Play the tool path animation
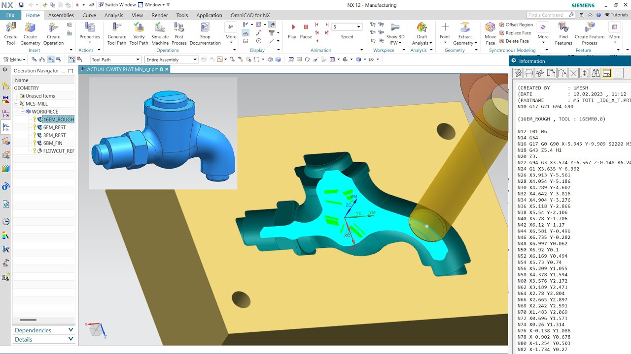This screenshot has height=354, width=631. 292,30
